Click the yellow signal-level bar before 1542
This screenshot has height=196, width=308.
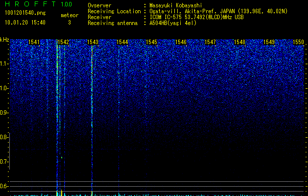point(62,193)
